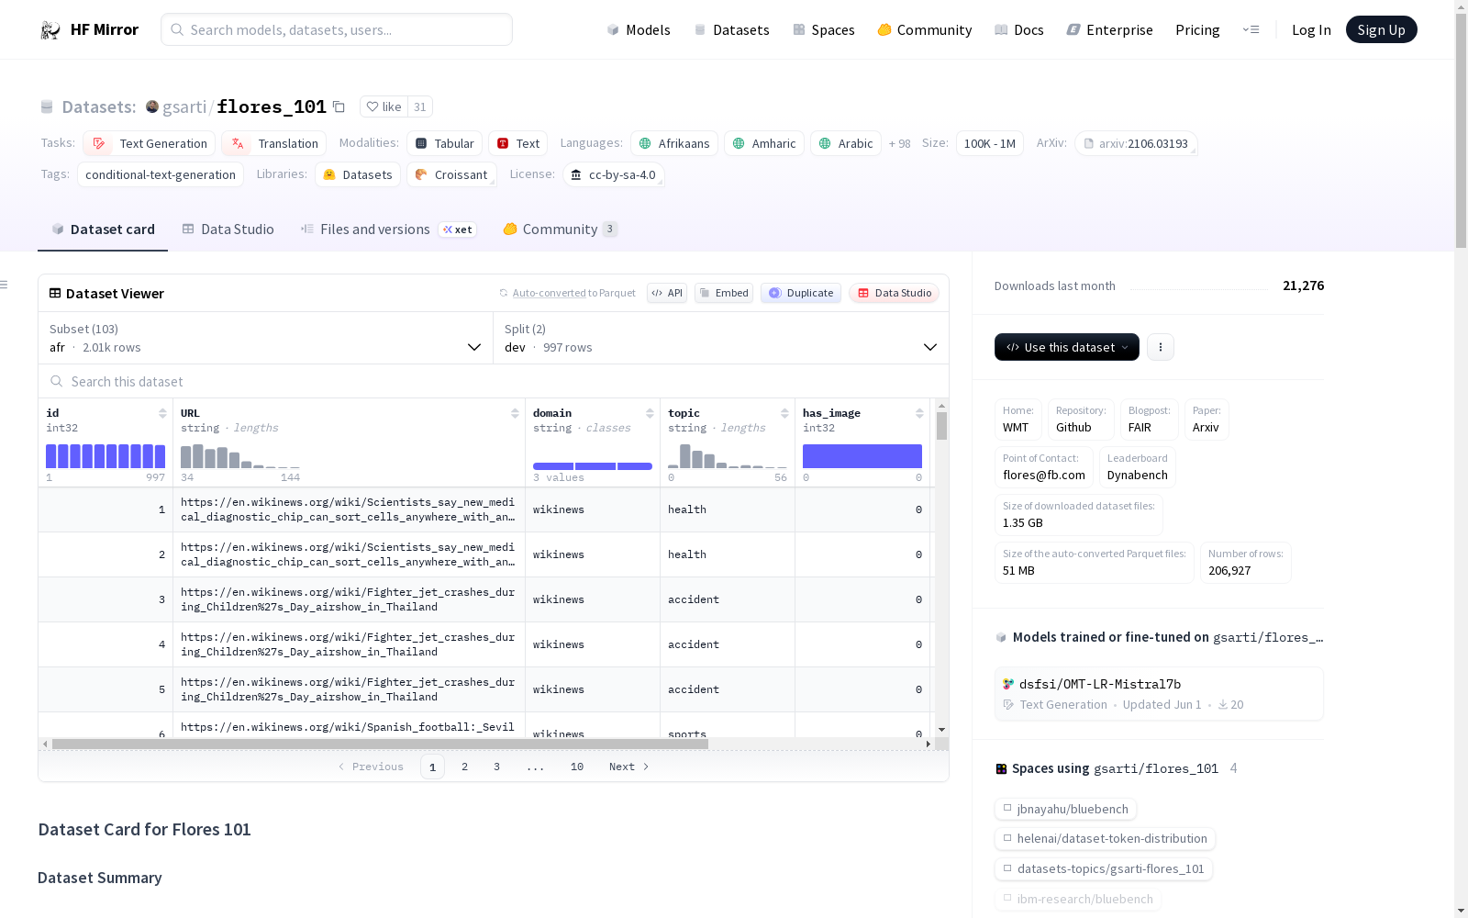Viewport: 1468px width, 918px height.
Task: Click the datasets stack icon before Datasets label
Action: [47, 107]
